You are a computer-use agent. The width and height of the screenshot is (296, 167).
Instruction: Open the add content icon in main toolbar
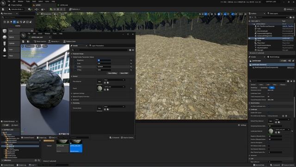click(x=30, y=9)
